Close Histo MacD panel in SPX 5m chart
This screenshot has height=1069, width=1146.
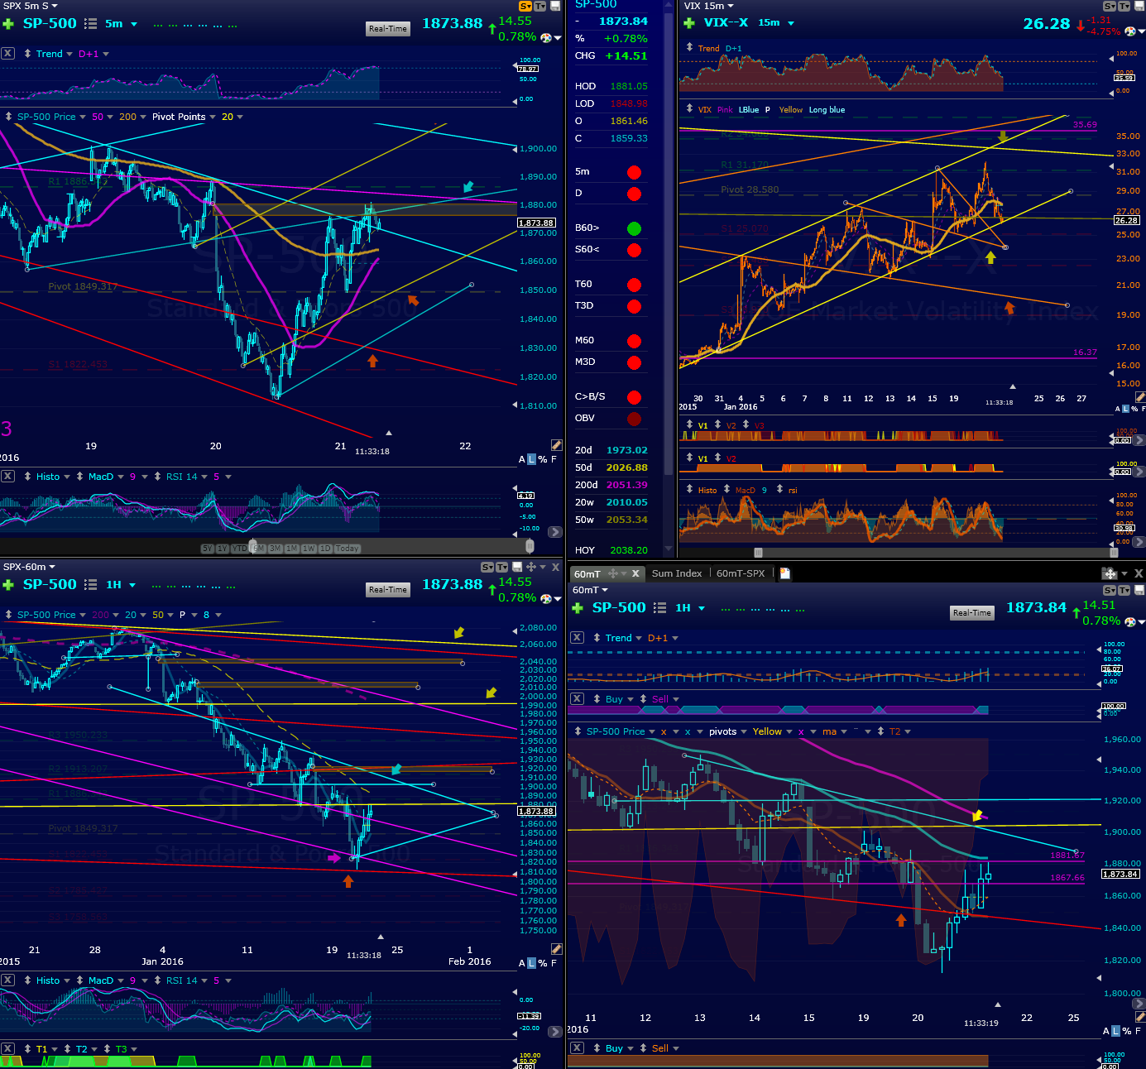click(7, 476)
